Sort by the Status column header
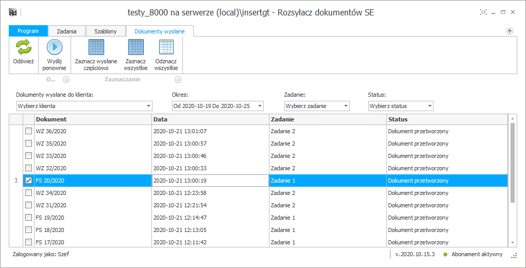Image resolution: width=526 pixels, height=268 pixels. coord(447,119)
